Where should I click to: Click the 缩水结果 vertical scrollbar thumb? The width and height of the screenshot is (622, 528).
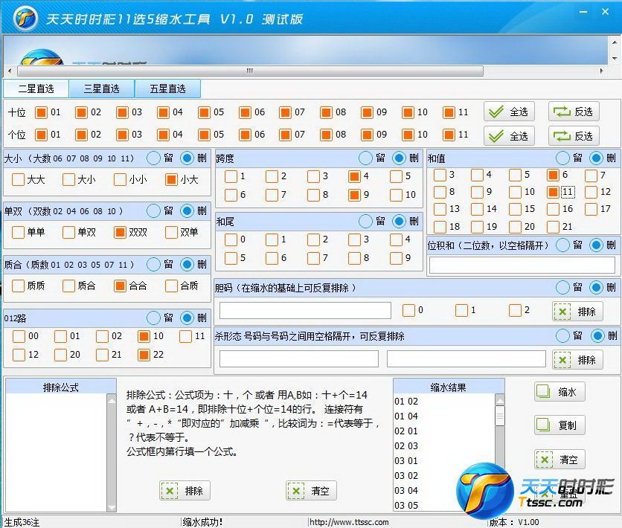[x=500, y=416]
